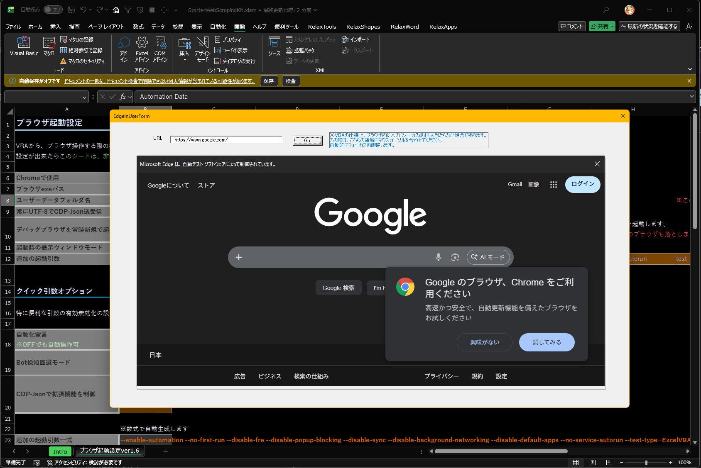
Task: Click the Google 検索 button
Action: pos(338,288)
